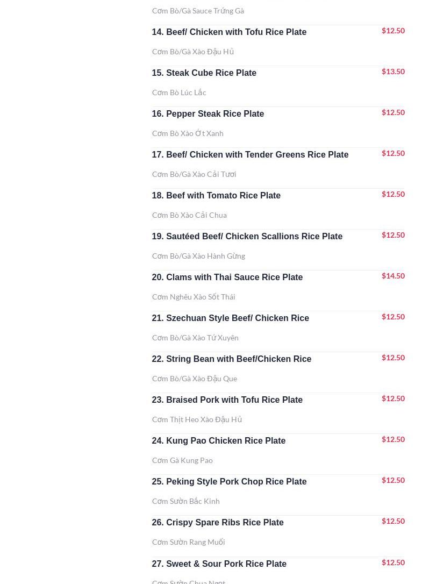Click Sweet & Sour Pork Rice Plate
The height and width of the screenshot is (584, 422).
pos(219,564)
